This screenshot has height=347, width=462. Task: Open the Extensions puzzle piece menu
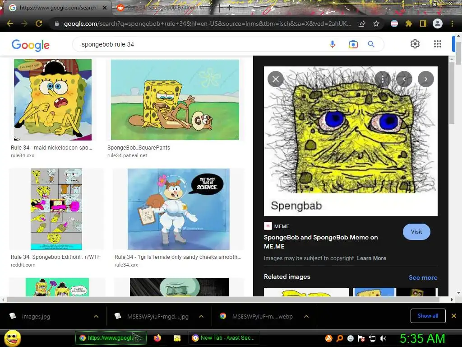pos(408,23)
